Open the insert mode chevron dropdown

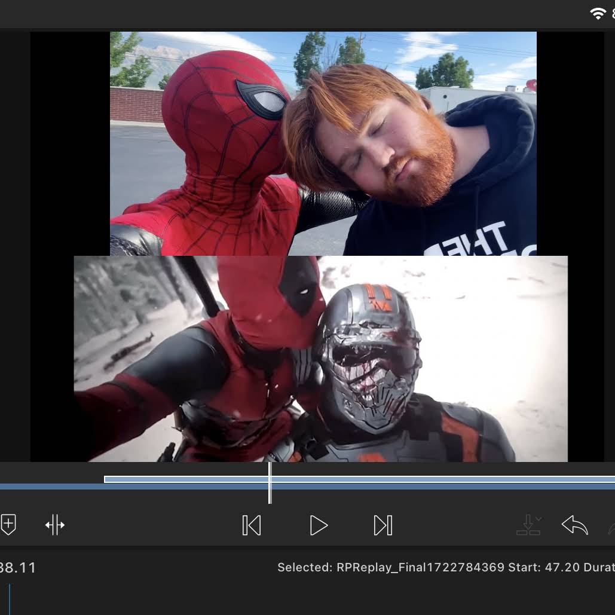(x=539, y=519)
